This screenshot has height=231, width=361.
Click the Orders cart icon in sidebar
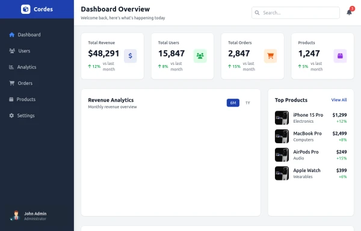coord(12,83)
